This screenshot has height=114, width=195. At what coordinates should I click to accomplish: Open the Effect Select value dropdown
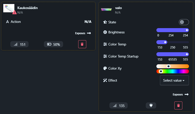tap(174, 80)
